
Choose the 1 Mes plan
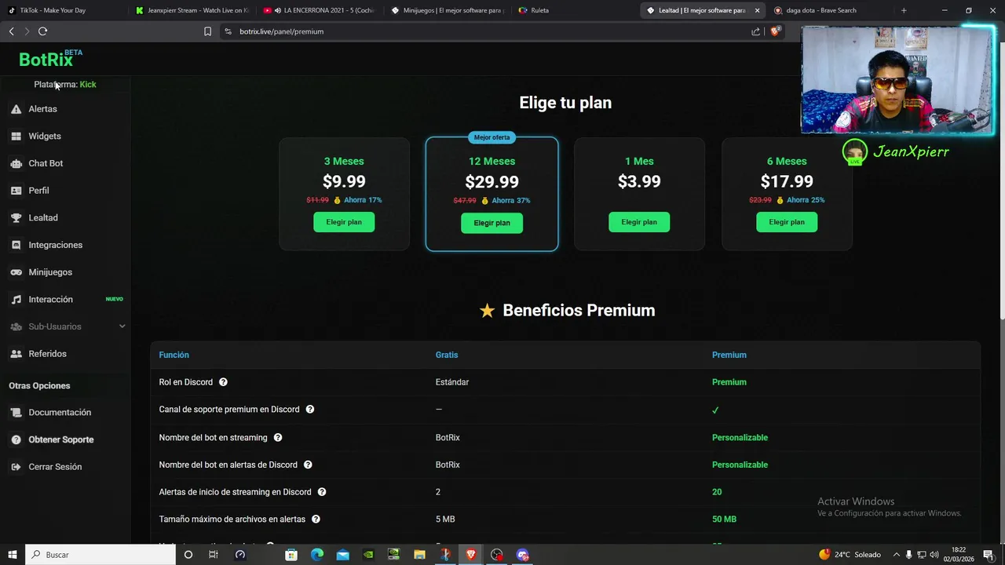point(639,222)
